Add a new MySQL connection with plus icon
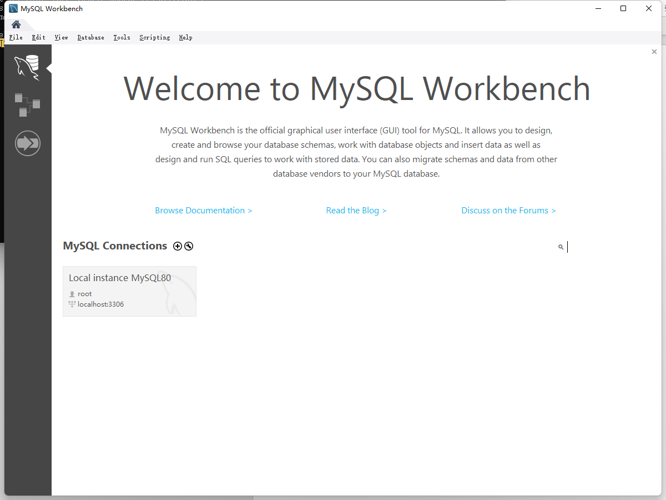 point(178,246)
